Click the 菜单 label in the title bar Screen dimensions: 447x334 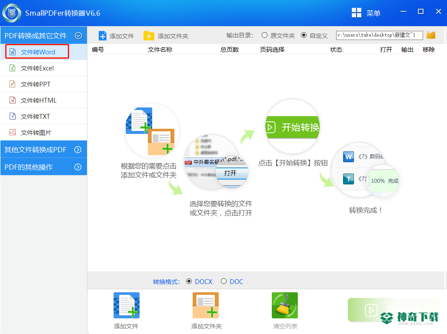click(x=374, y=13)
